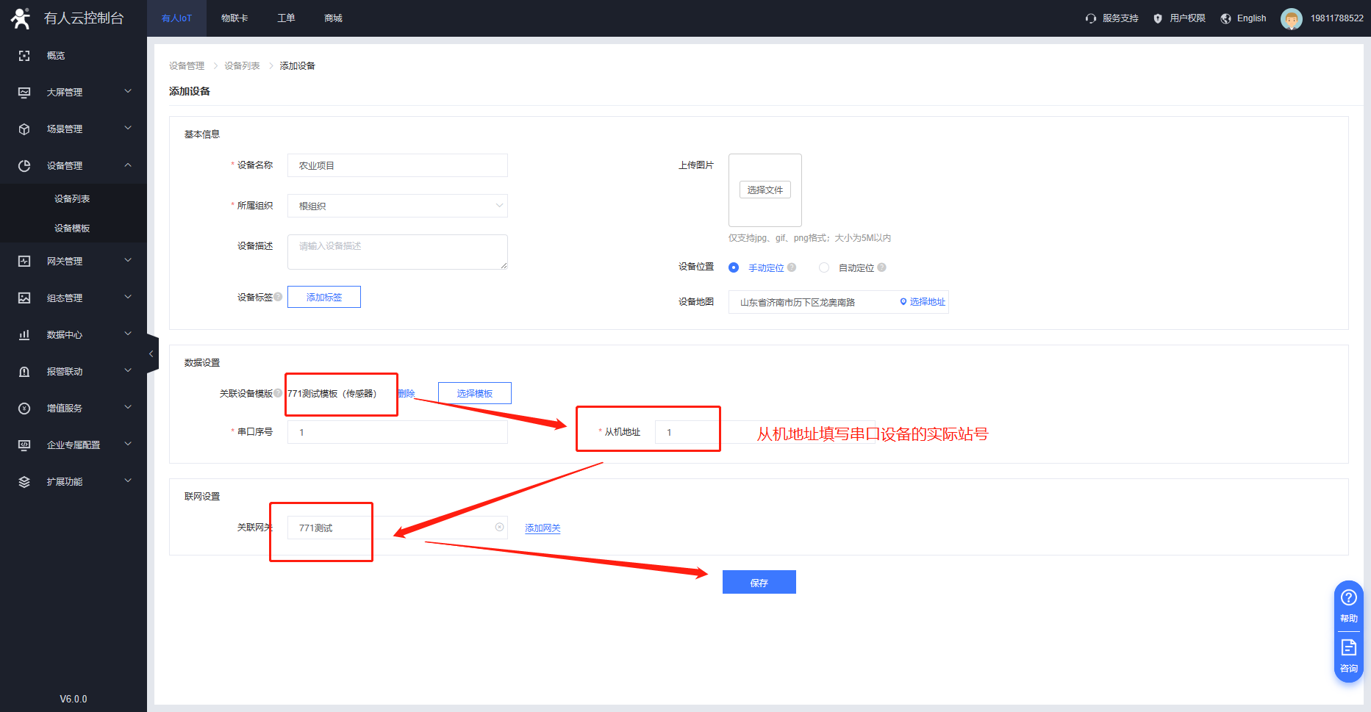
Task: Click the 帮助 help question mark icon
Action: click(x=1348, y=597)
